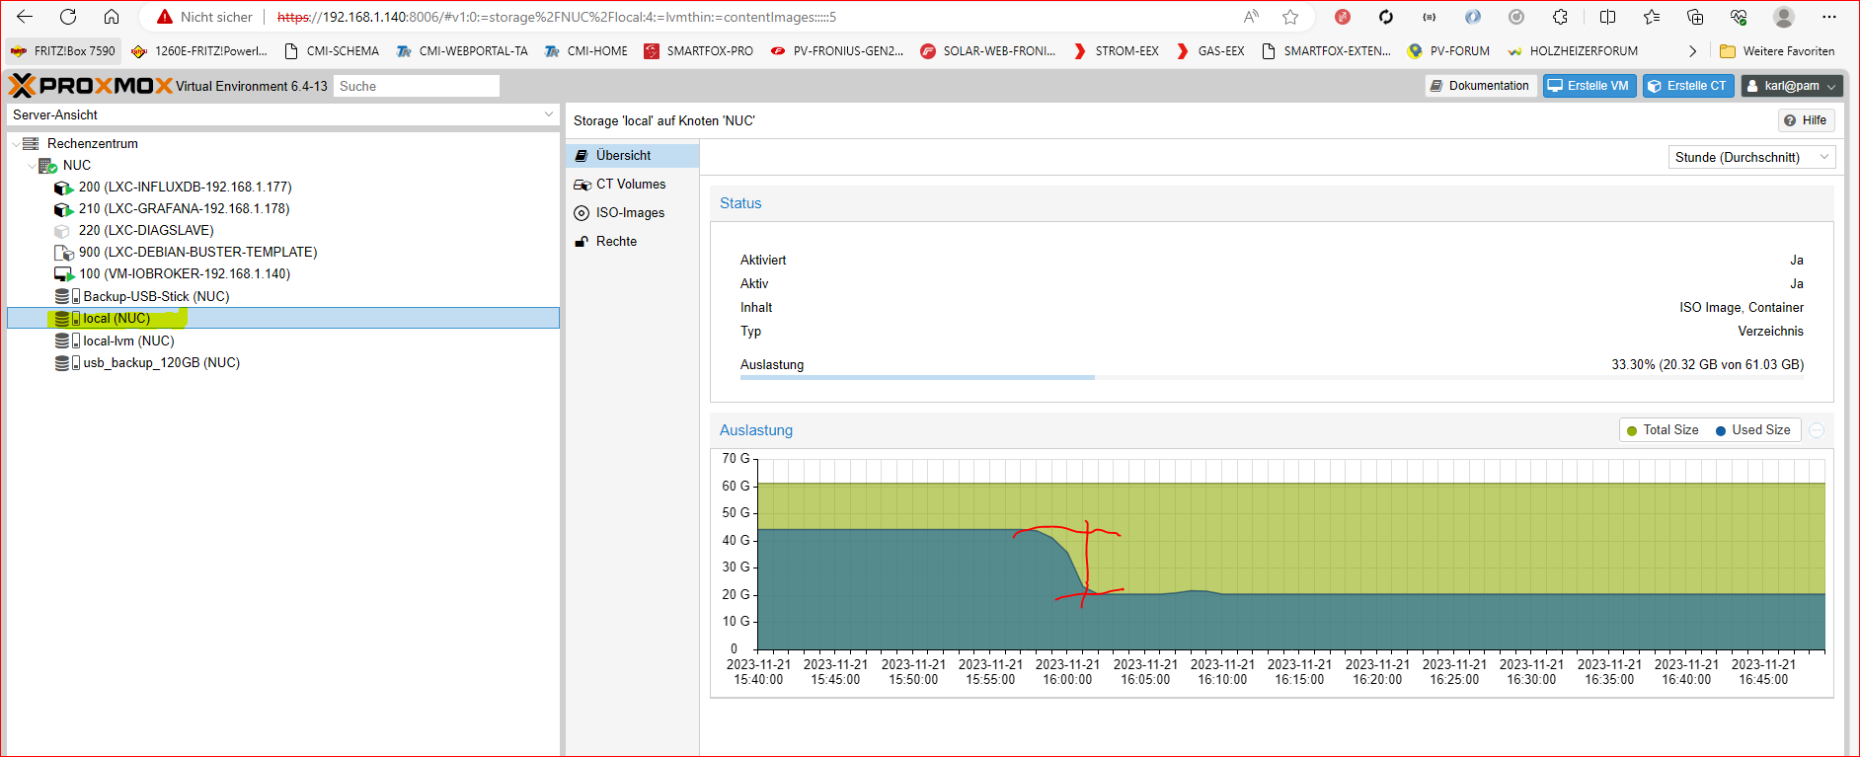Viewport: 1860px width, 757px height.
Task: Open the Weitere Favoriten folder
Action: click(x=1777, y=51)
